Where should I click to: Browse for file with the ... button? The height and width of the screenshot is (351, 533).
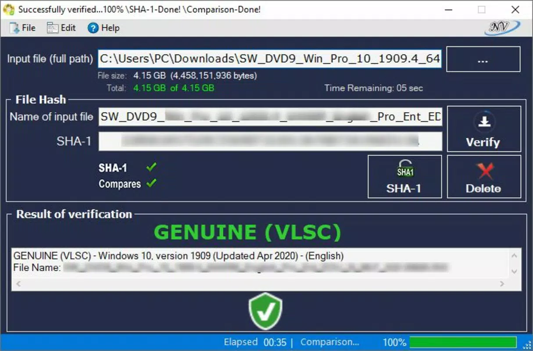(483, 59)
